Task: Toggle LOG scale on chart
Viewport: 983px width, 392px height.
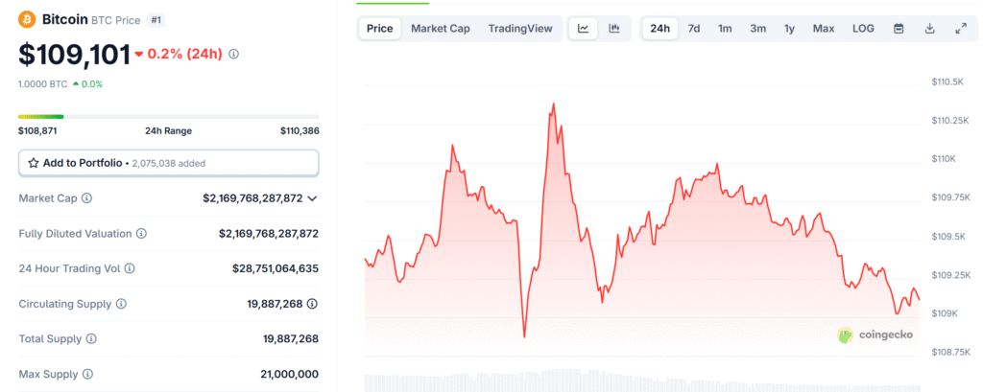Action: point(863,29)
